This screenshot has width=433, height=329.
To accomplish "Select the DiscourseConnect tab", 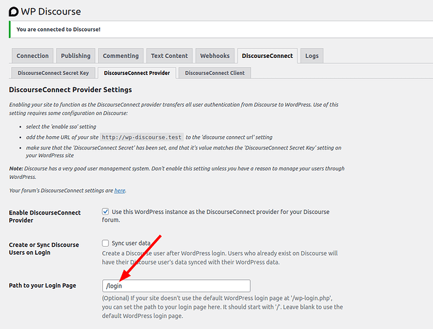I will coord(268,56).
